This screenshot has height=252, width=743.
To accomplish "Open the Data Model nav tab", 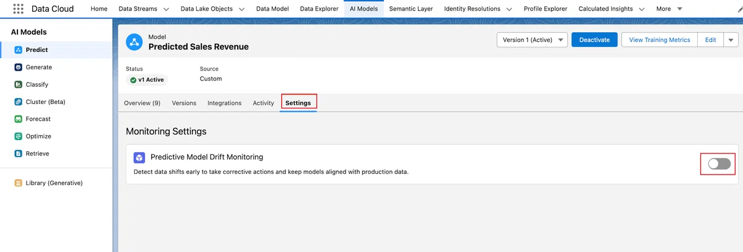I will (272, 9).
